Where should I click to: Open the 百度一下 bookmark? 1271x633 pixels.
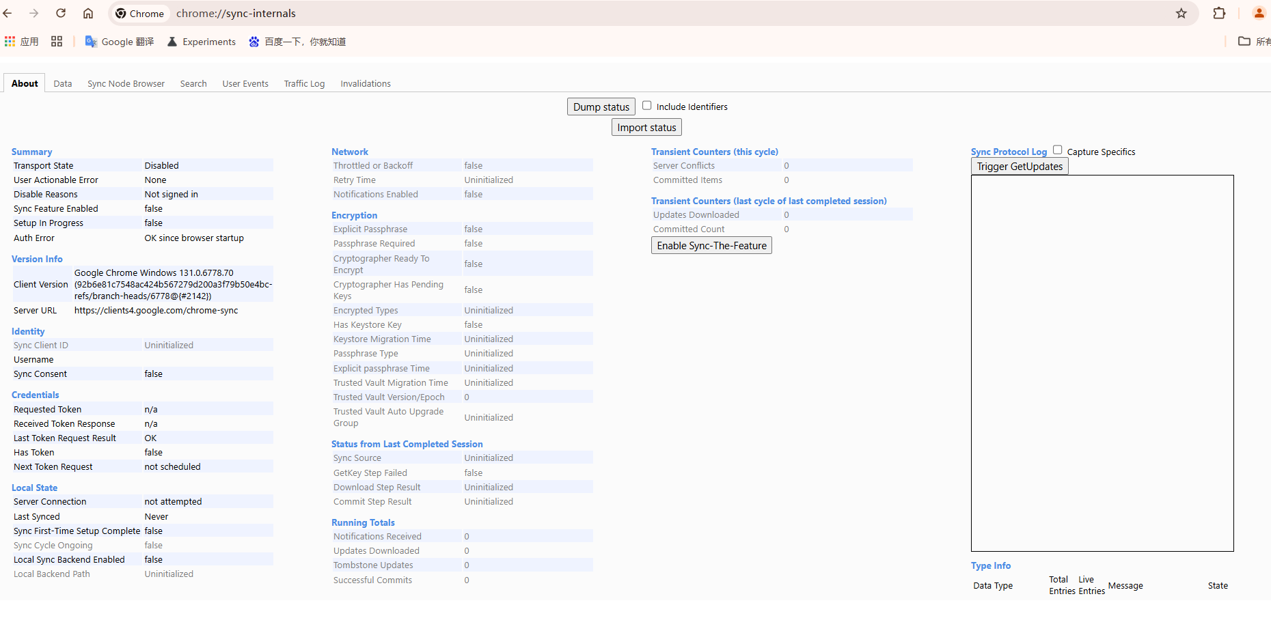297,42
